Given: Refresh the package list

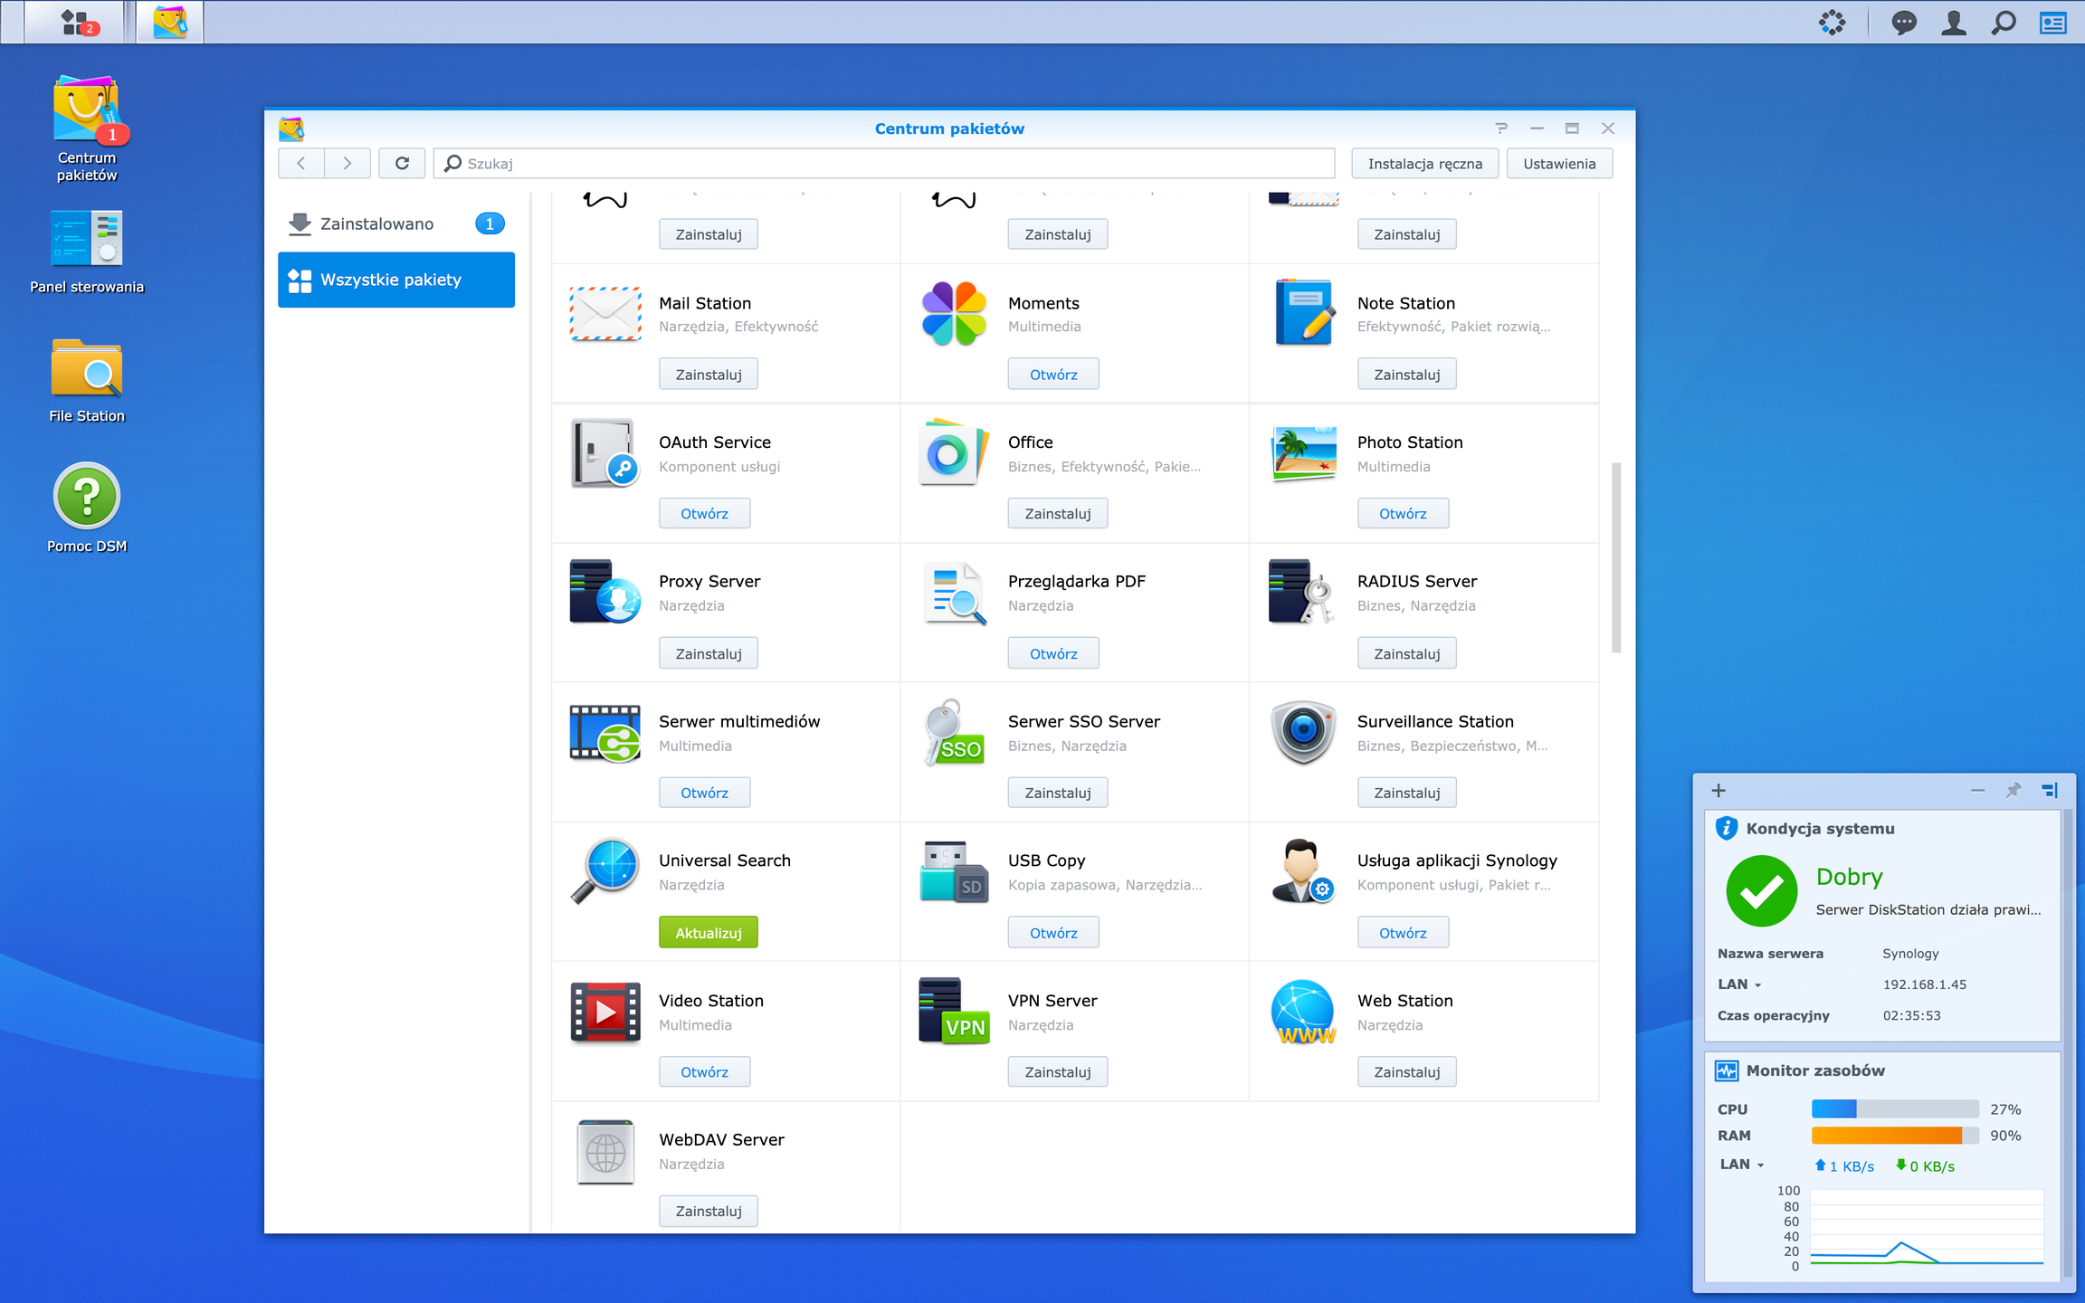Looking at the screenshot, I should click(x=402, y=163).
